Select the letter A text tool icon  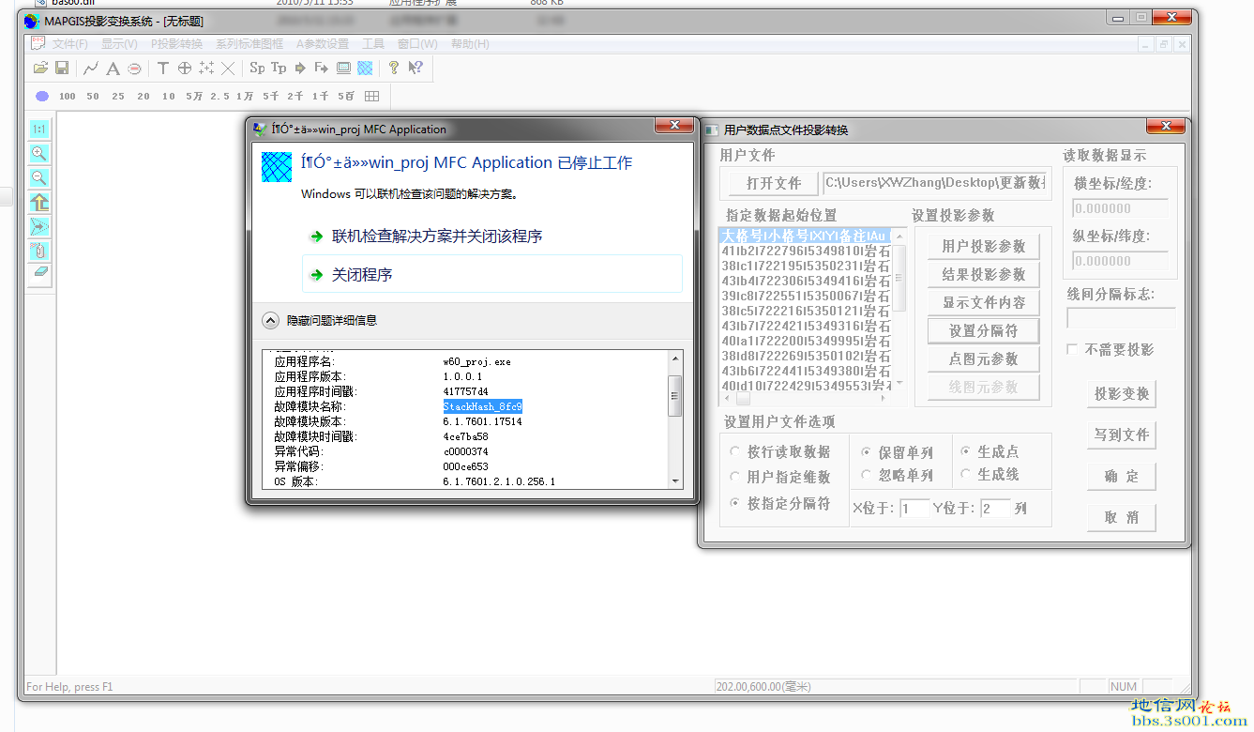click(x=113, y=68)
